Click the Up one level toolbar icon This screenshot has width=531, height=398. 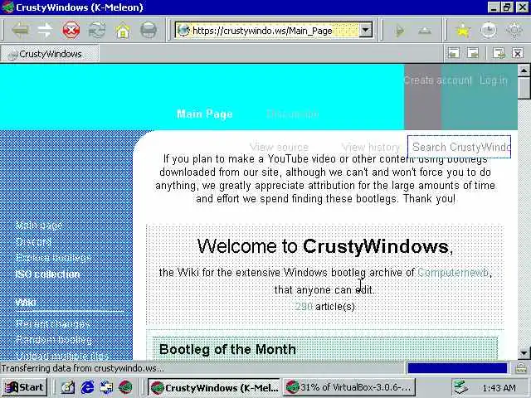pos(425,31)
